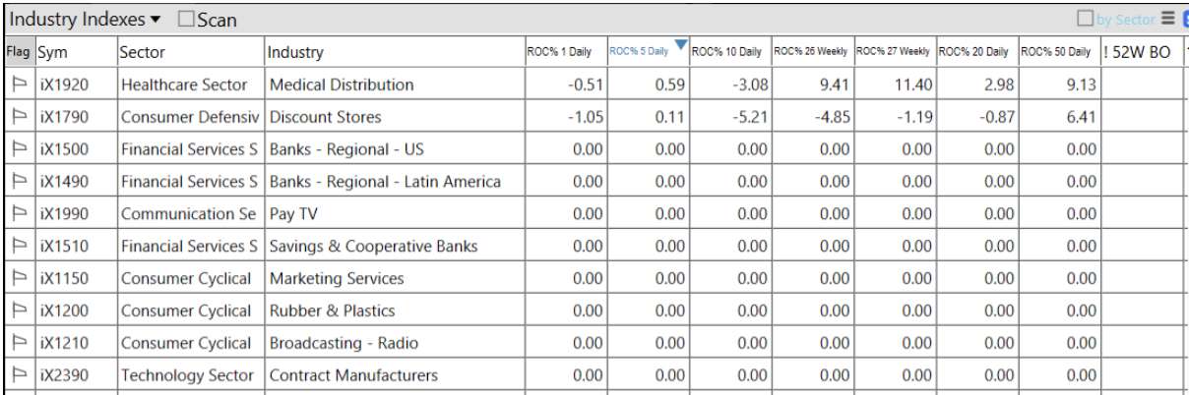The height and width of the screenshot is (395, 1189).
Task: Sort by the ROC% 26 Weekly column
Action: [x=810, y=52]
